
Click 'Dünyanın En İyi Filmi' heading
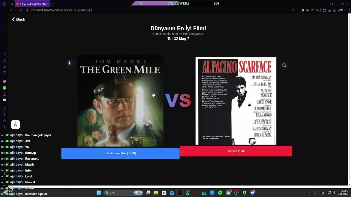pyautogui.click(x=178, y=28)
